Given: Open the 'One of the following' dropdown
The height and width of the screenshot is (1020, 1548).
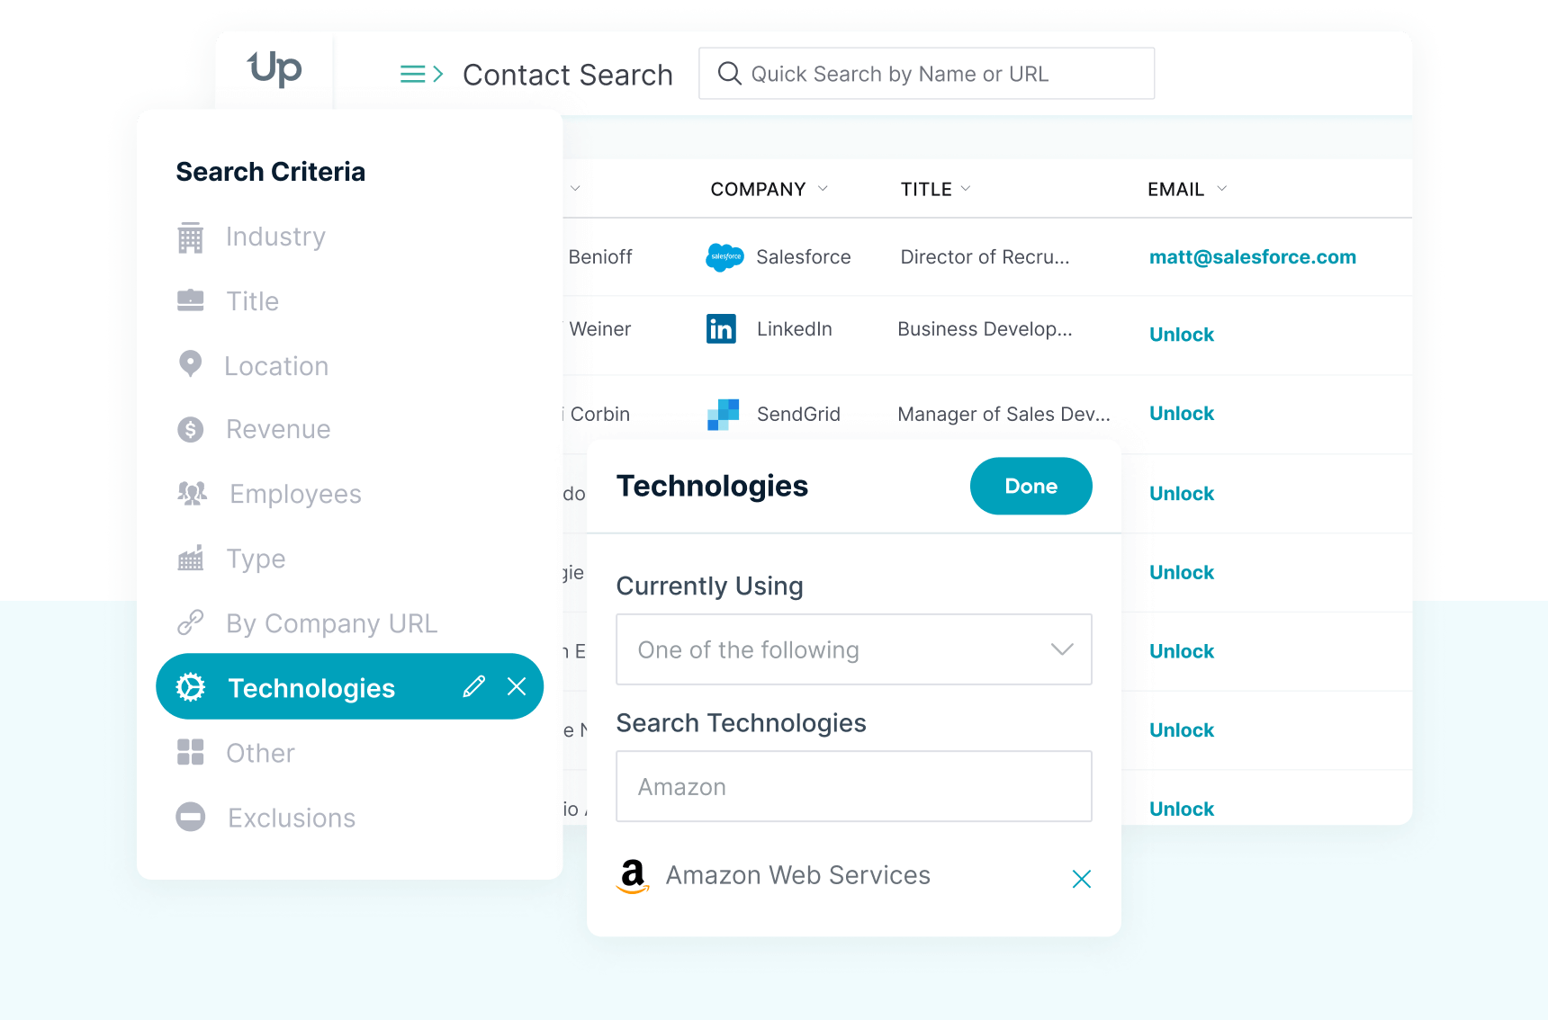Looking at the screenshot, I should [x=853, y=649].
